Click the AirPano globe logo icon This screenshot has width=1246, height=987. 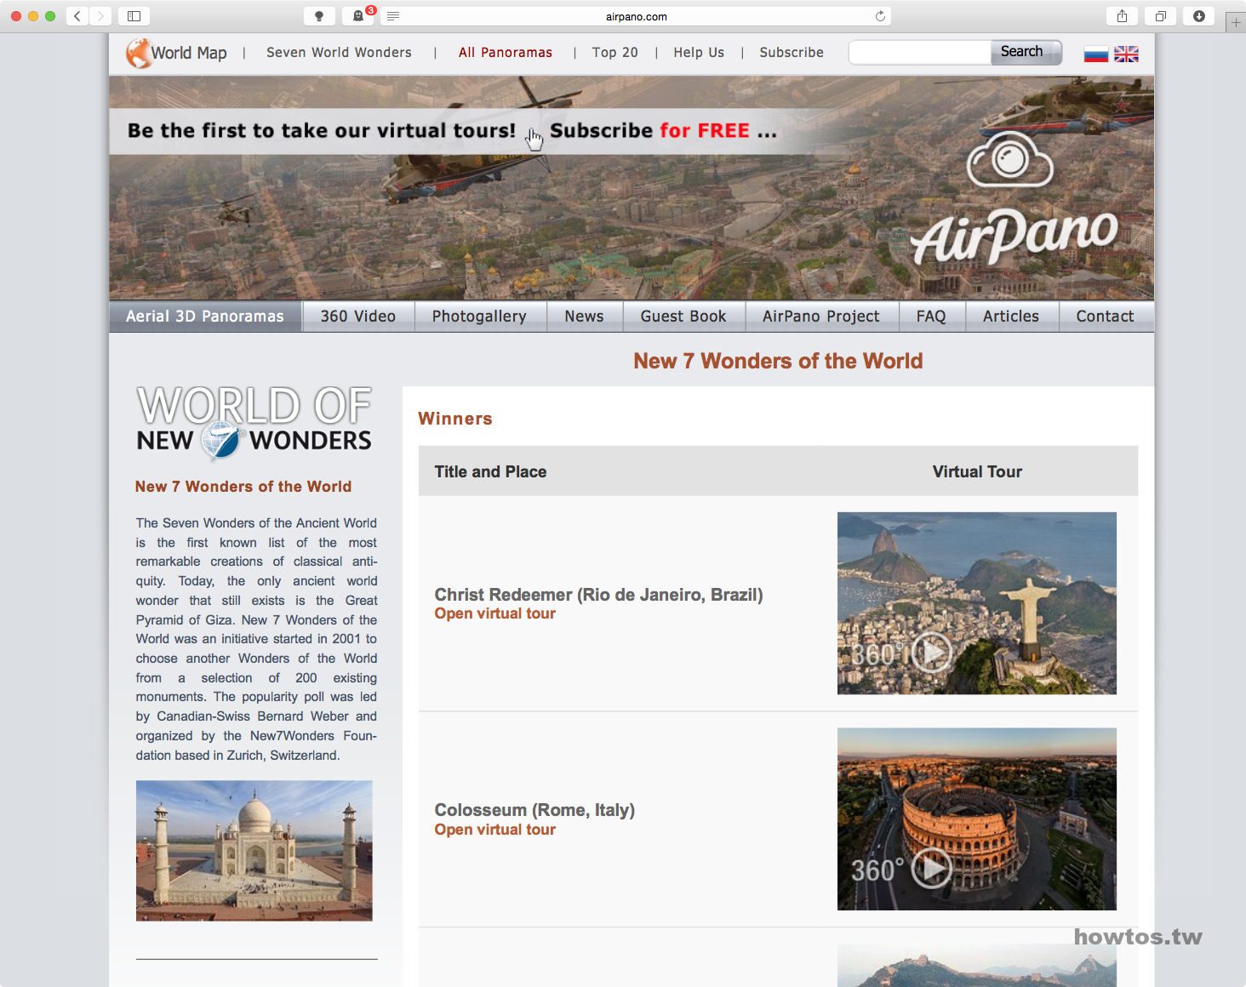coord(138,53)
